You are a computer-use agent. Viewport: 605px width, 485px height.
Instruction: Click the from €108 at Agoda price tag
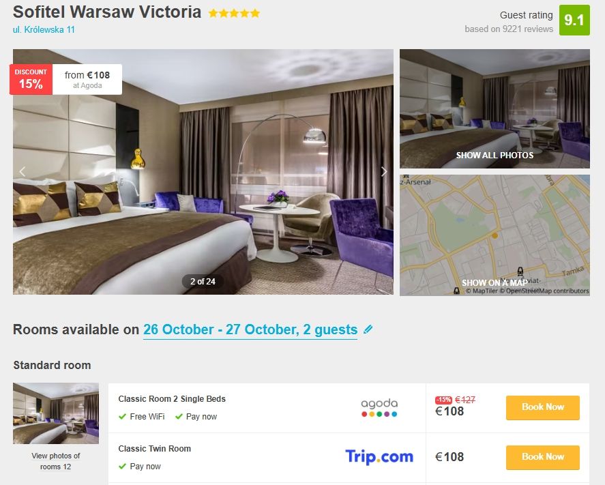point(87,79)
